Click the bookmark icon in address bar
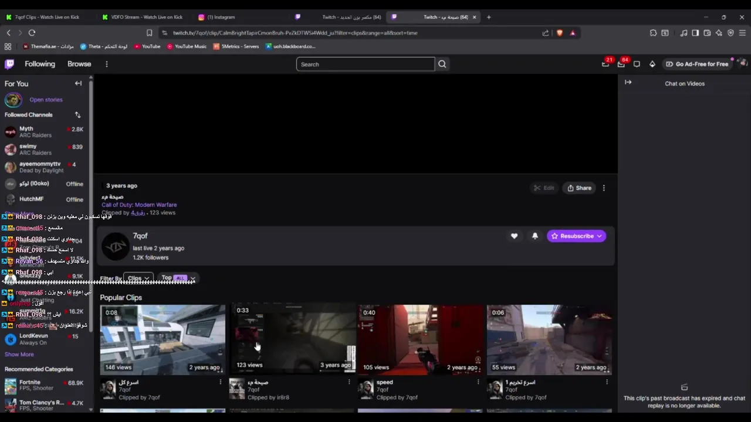Viewport: 751px width, 422px height. click(x=149, y=33)
